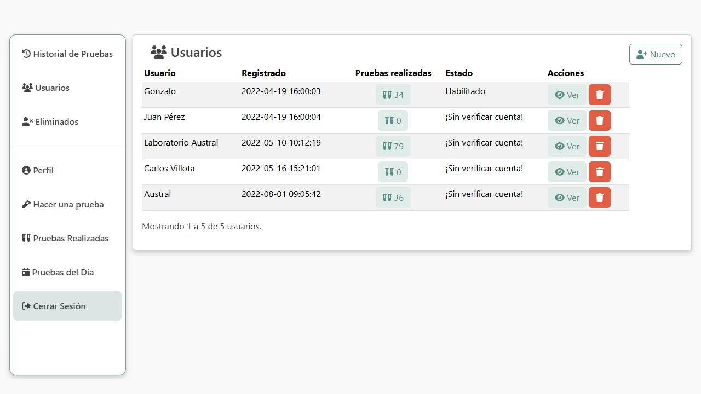Click trash icon for Juan Pérez
The height and width of the screenshot is (394, 701).
coord(599,120)
